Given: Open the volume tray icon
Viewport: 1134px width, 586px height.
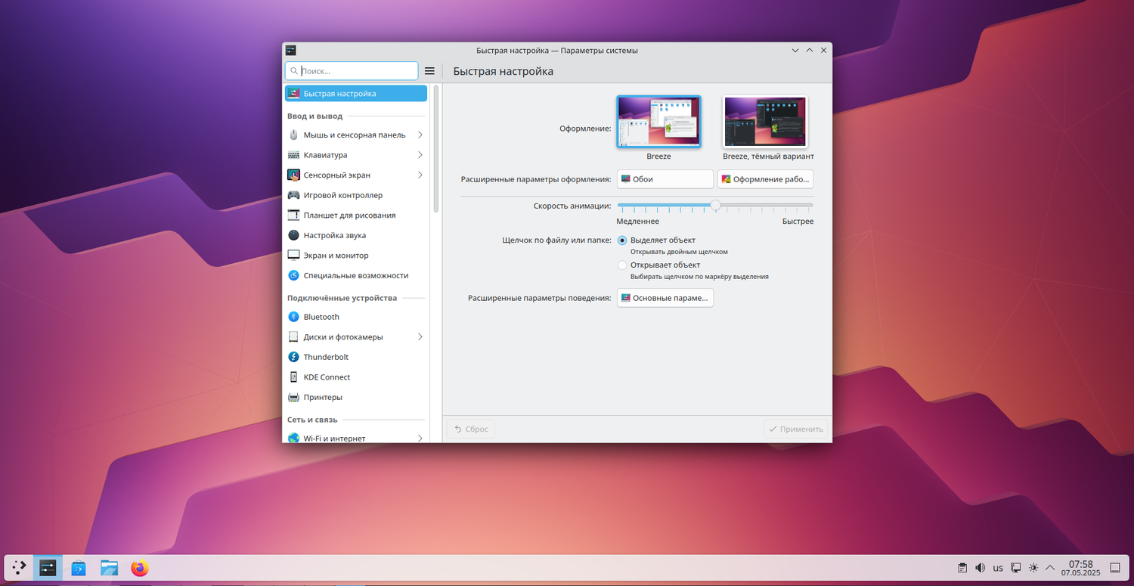Looking at the screenshot, I should click(x=981, y=568).
